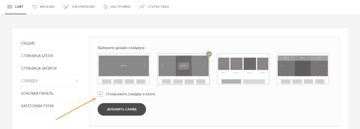Click the Отображать слайдер в блоге label text
Screen dimensions: 360x129
click(130, 94)
